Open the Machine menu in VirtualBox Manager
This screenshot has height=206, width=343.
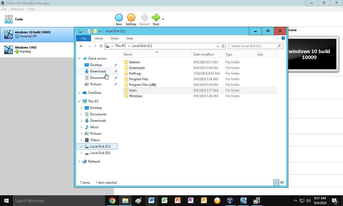17,9
